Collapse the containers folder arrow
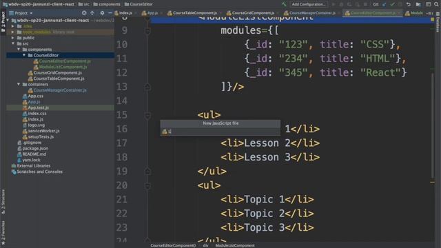This screenshot has width=441, height=248. pos(19,84)
